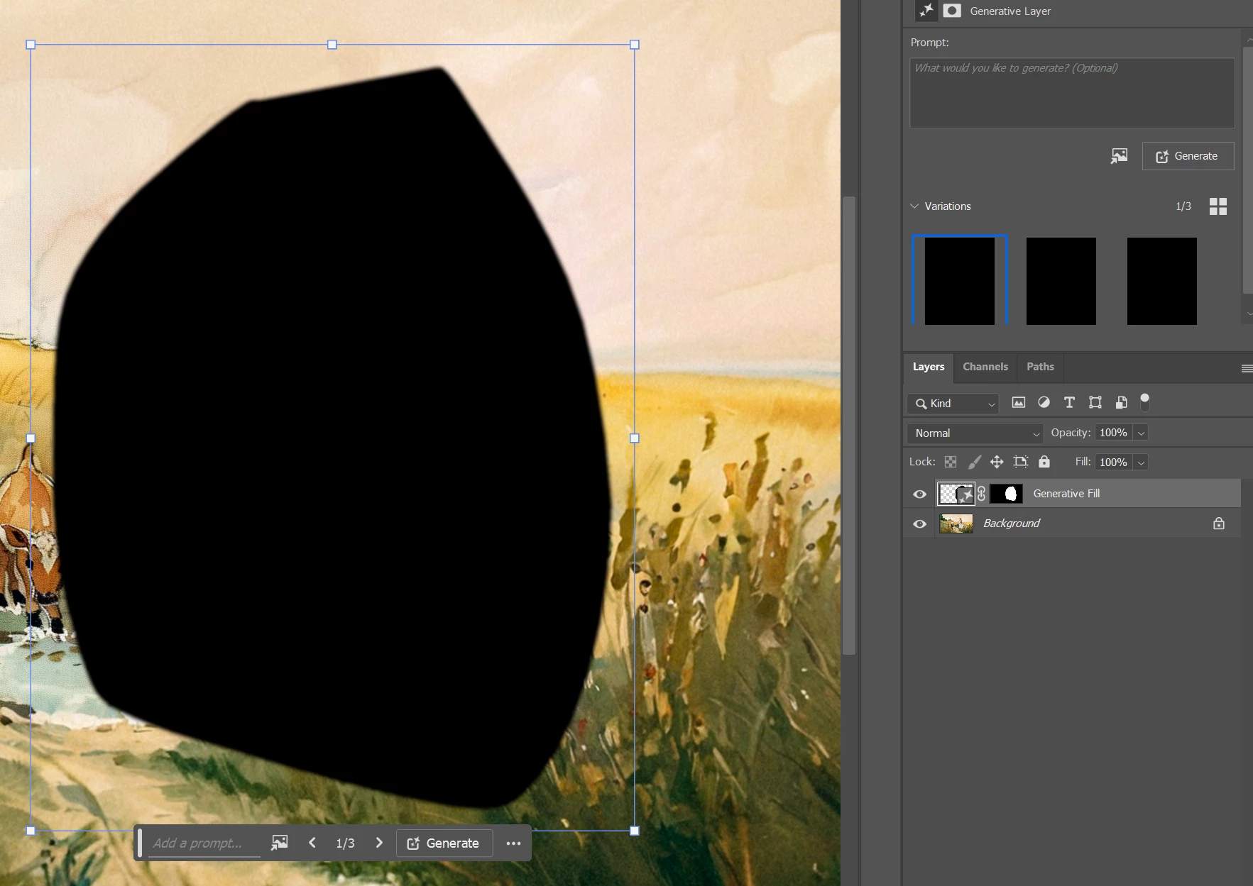Click the Add a prompt field
Viewport: 1253px width, 886px height.
pyautogui.click(x=204, y=843)
